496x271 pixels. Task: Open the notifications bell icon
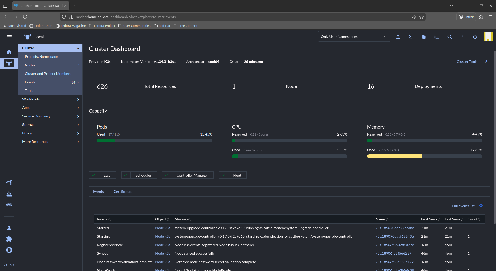coord(475,37)
